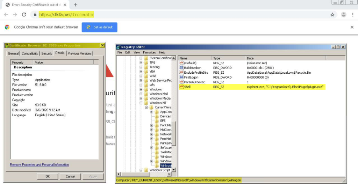Viewport: 358px width, 184px height.
Task: Open the Chrome profile avatar icon
Action: tap(344, 15)
